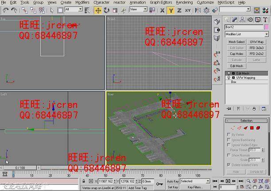The width and height of the screenshot is (271, 191).
Task: Click the Pan hand viewport icon
Action: click(255, 187)
